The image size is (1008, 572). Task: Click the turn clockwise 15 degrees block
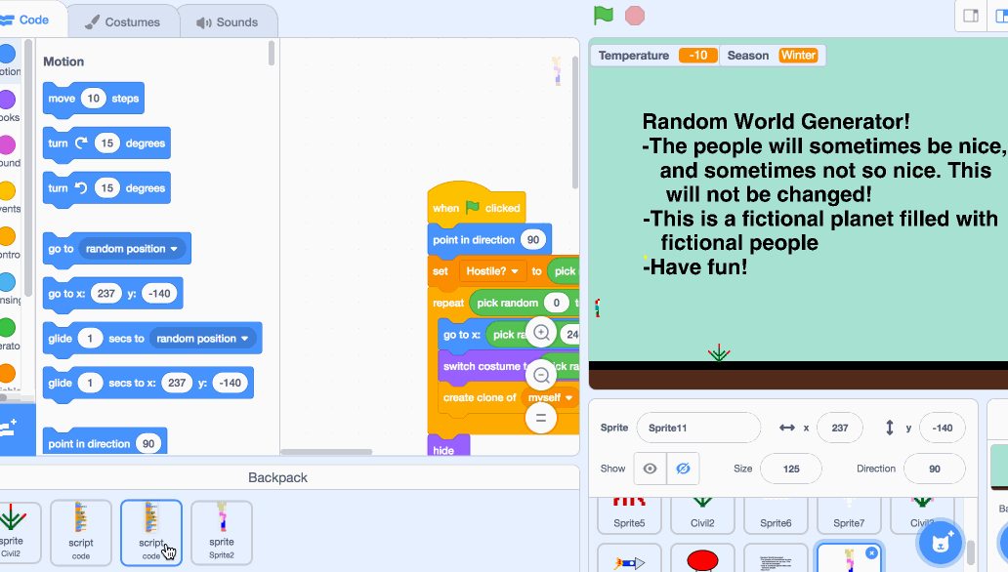pos(106,143)
